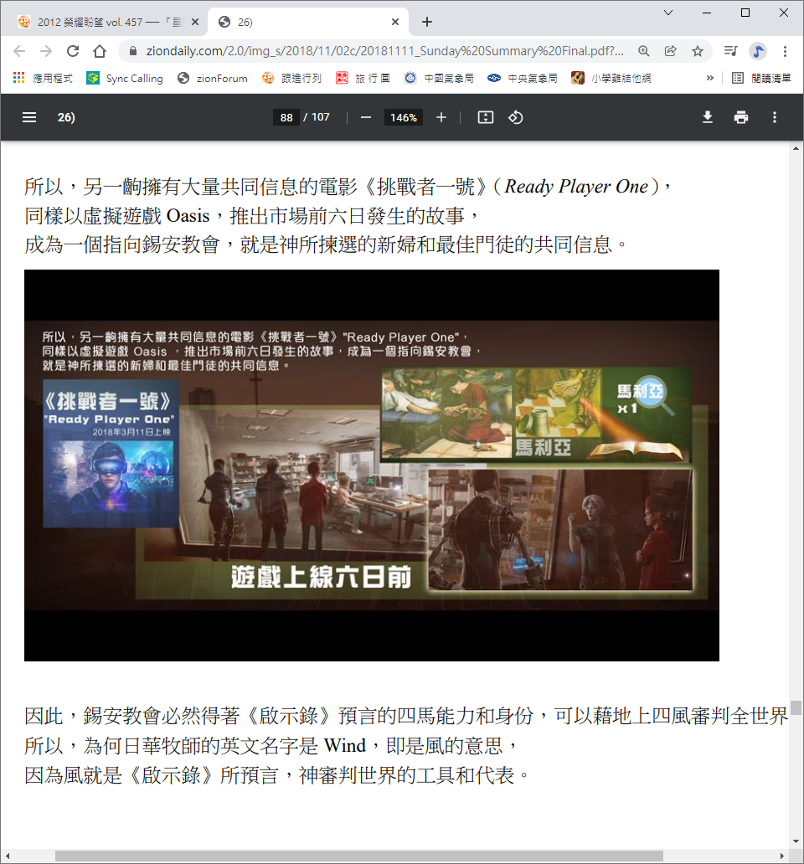804x864 pixels.
Task: Download the PDF file
Action: point(708,117)
